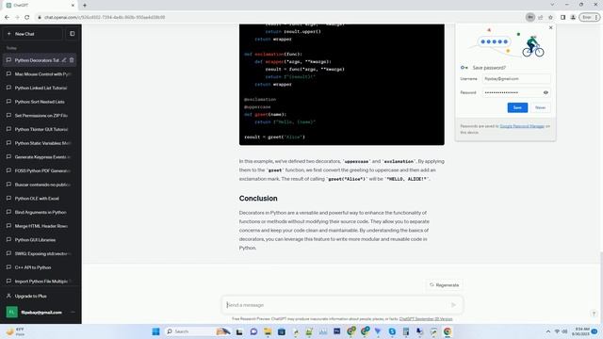Click the New Chat plus icon
The height and width of the screenshot is (339, 603).
point(9,34)
